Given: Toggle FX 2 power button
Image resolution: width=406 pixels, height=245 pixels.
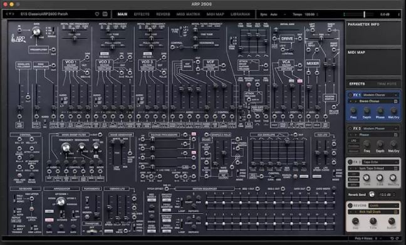Looking at the screenshot, I should 350,128.
